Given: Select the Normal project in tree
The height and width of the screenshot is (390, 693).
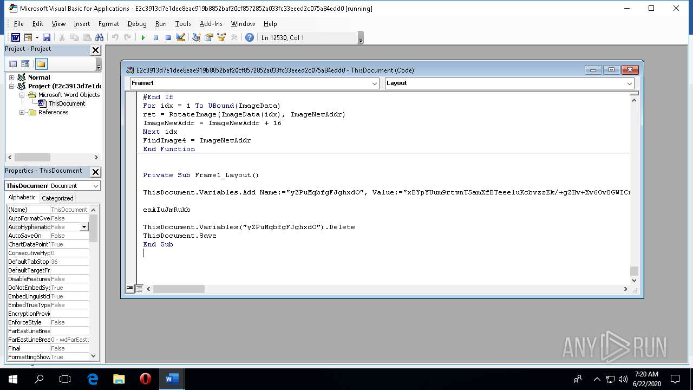Looking at the screenshot, I should 39,77.
